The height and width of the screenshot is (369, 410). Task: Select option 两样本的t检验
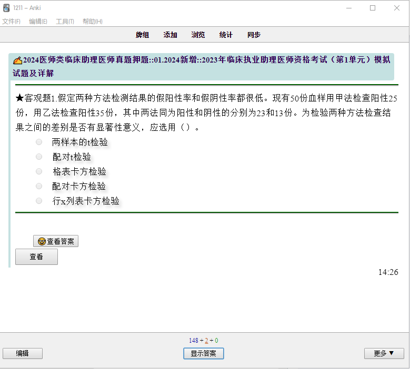point(39,142)
